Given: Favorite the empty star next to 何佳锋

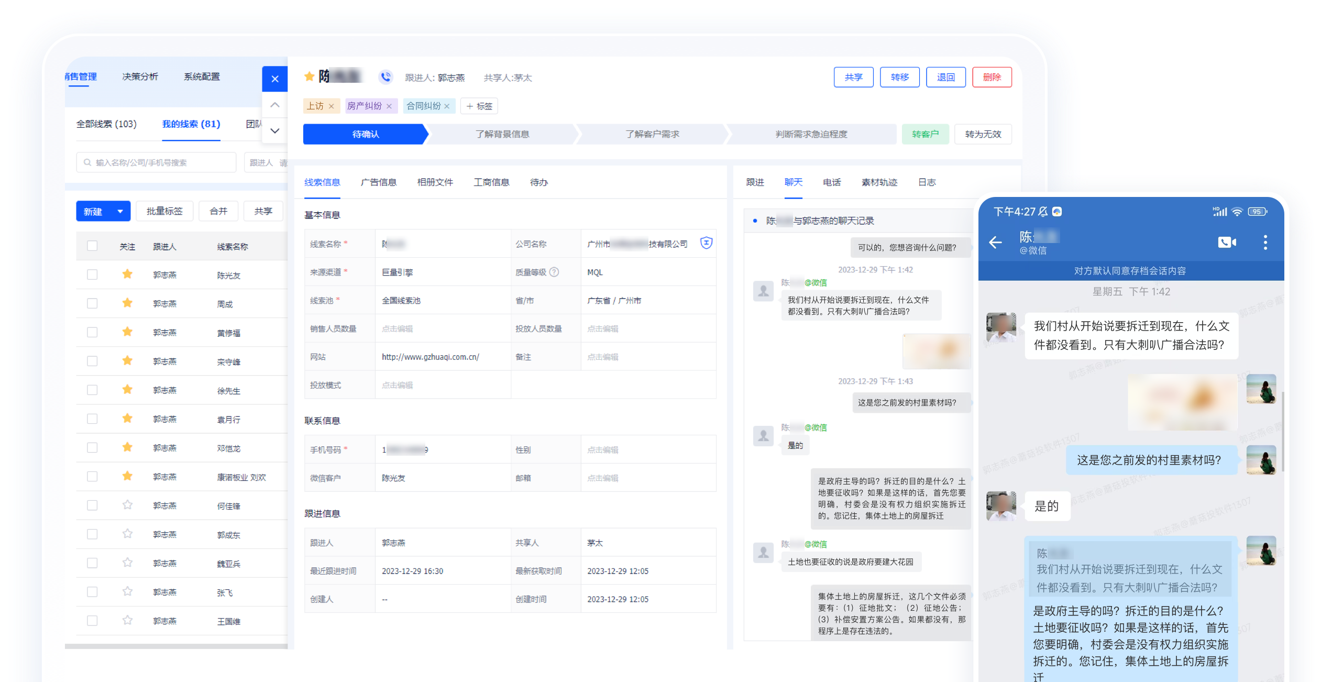Looking at the screenshot, I should click(127, 505).
